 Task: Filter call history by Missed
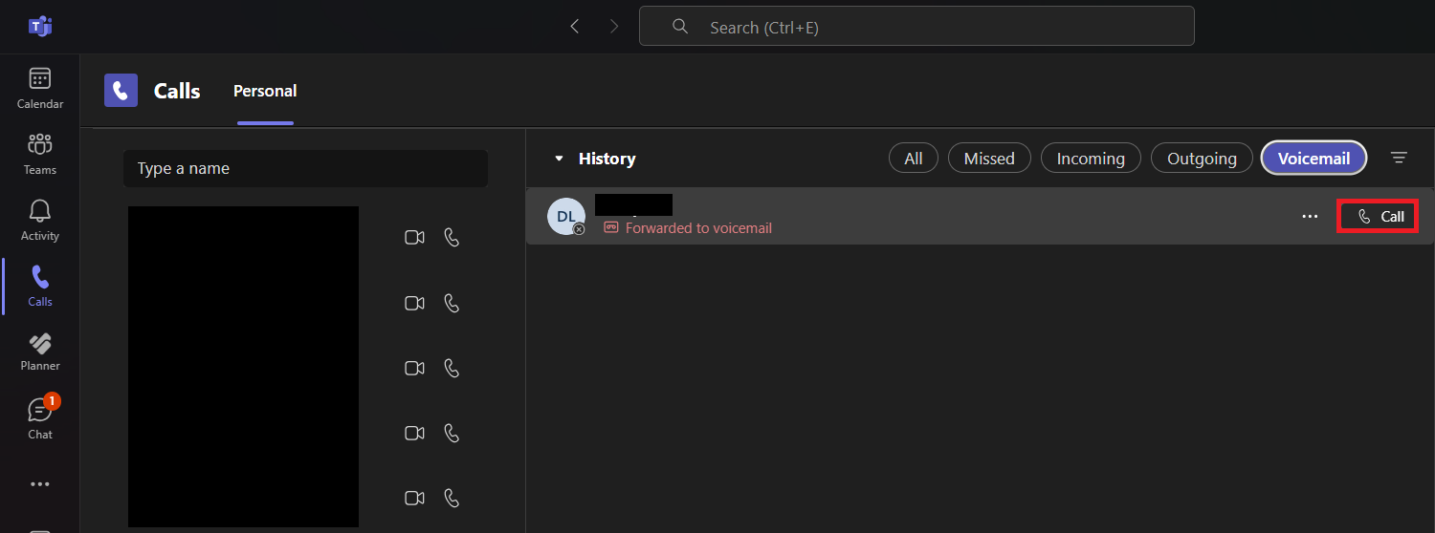pos(989,159)
